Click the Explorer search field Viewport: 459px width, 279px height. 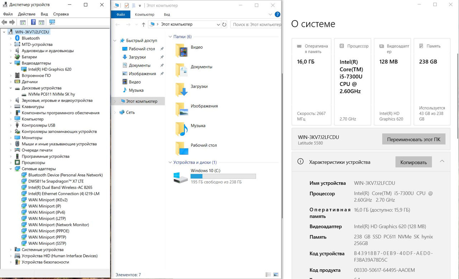(256, 24)
